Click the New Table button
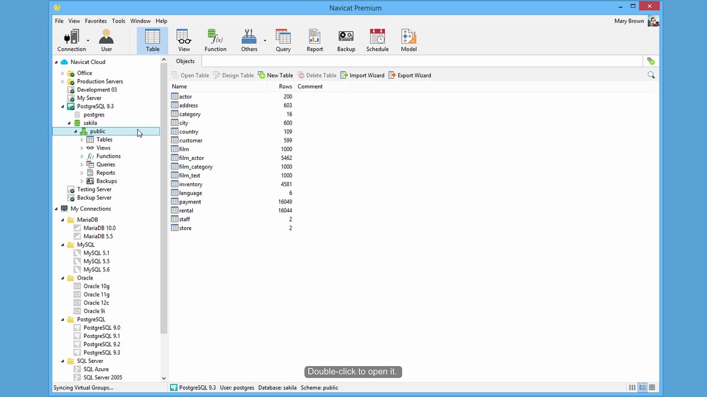The width and height of the screenshot is (707, 397). click(276, 75)
